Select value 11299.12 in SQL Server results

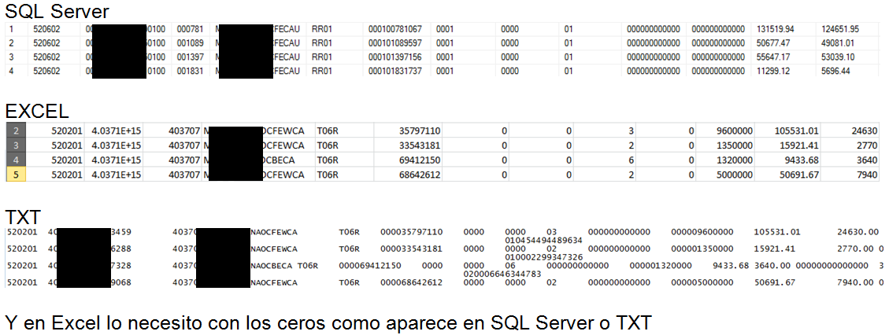click(x=772, y=72)
